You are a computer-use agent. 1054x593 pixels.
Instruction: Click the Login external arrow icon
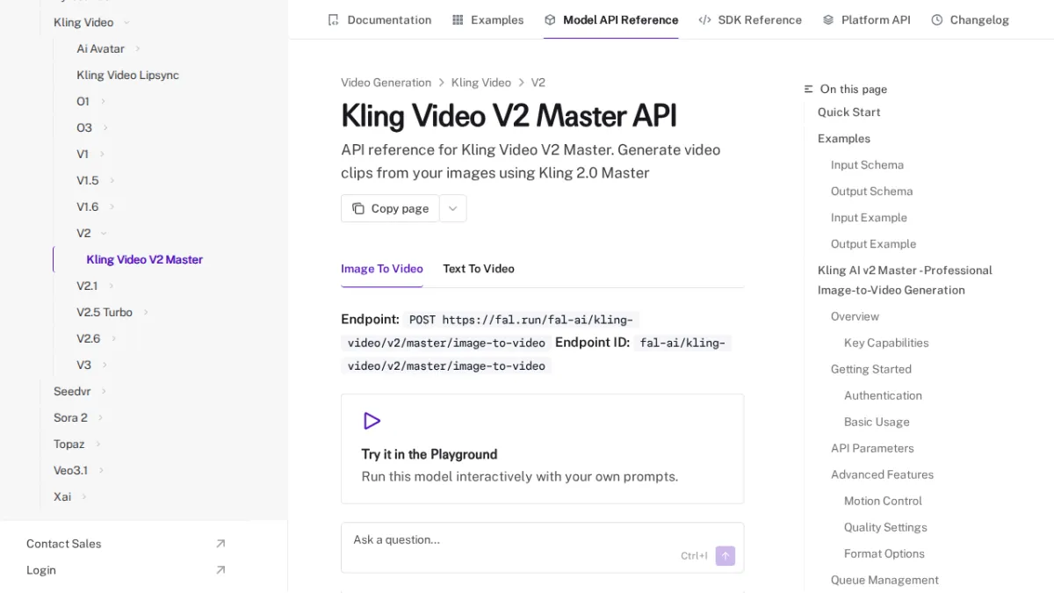[x=220, y=570]
